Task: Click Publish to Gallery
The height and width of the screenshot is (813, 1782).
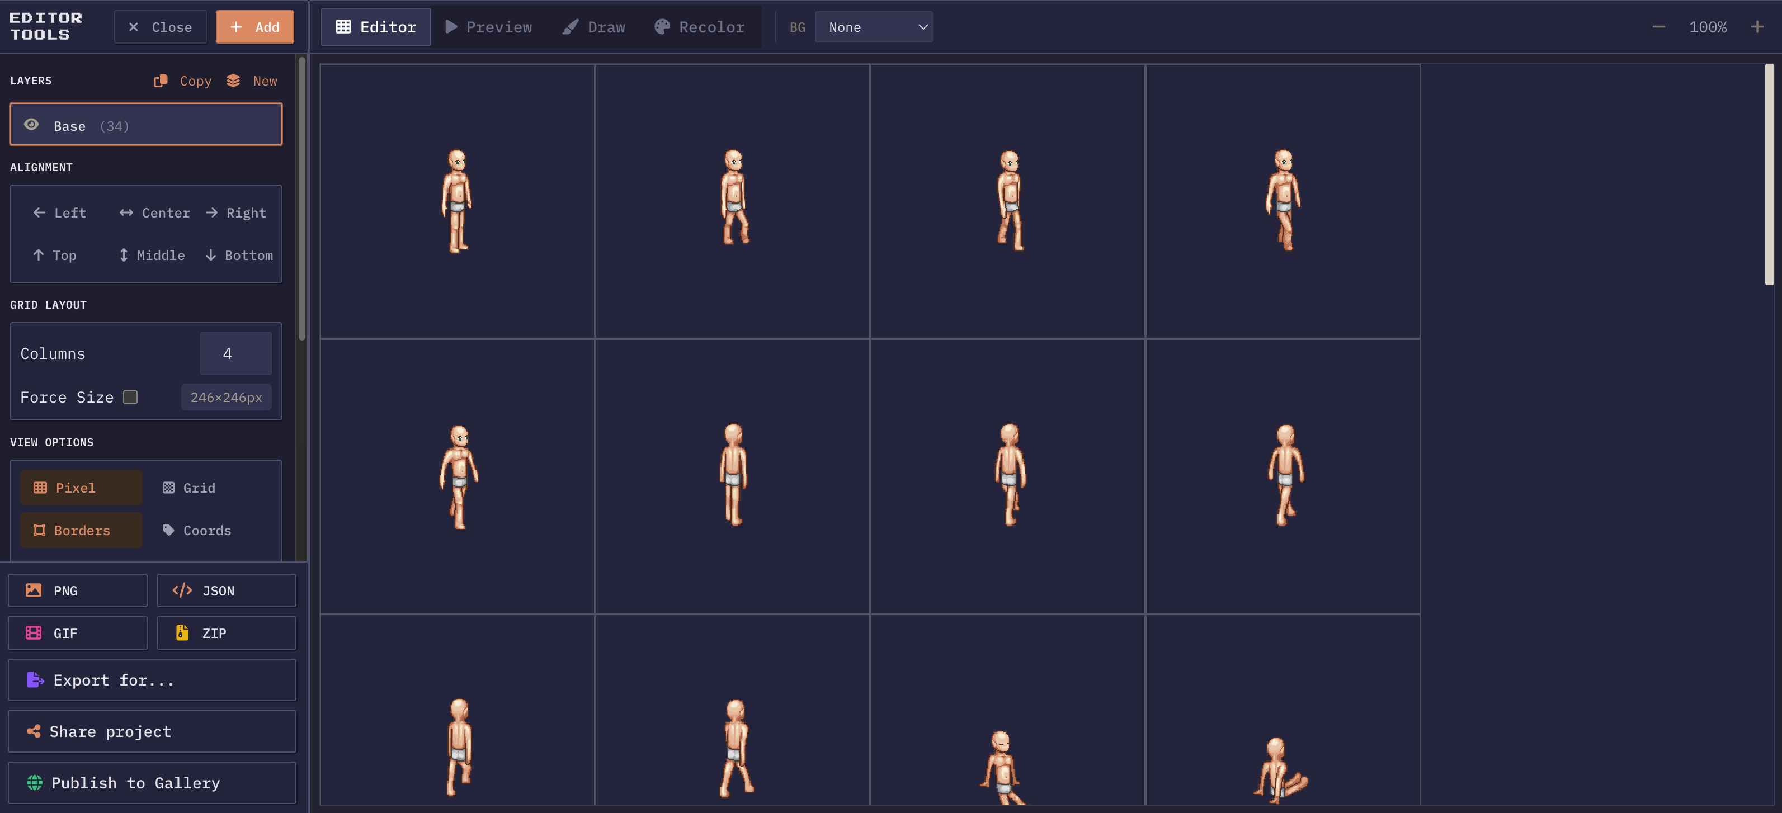Action: click(x=152, y=783)
